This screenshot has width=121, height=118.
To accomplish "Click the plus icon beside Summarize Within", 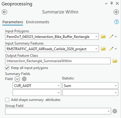I will coord(116,12).
